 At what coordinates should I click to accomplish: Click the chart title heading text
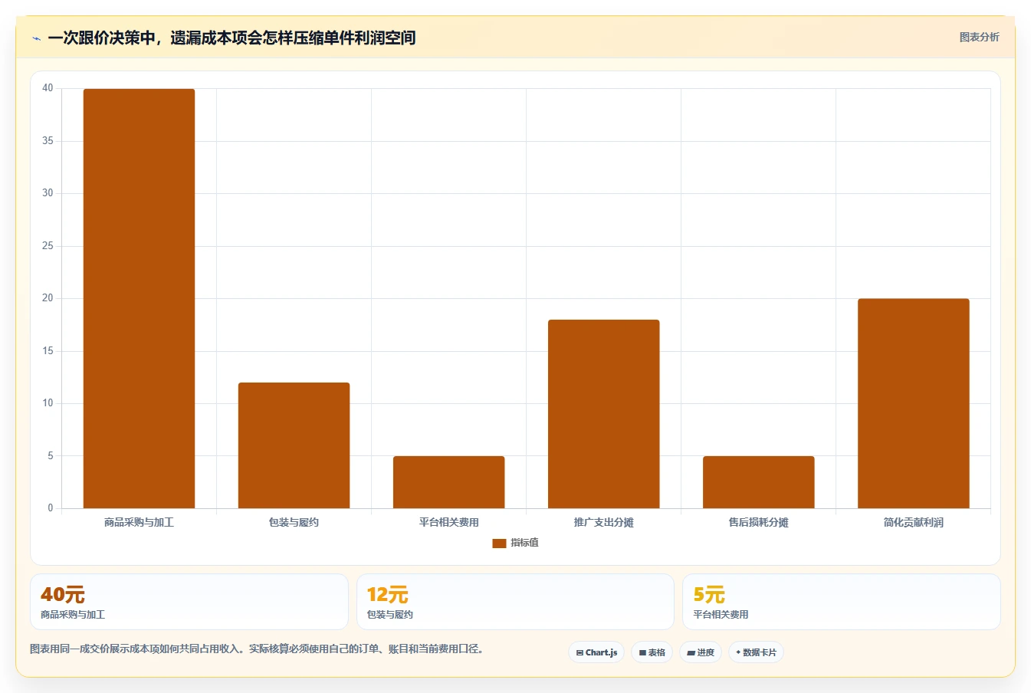tap(231, 38)
